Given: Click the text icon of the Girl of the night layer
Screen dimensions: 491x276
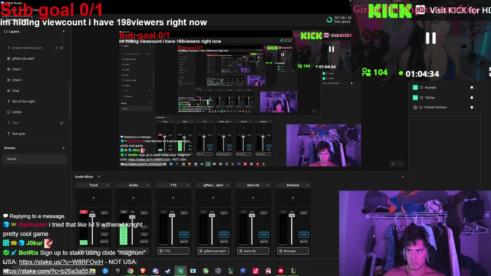Looking at the screenshot, I should point(9,102).
